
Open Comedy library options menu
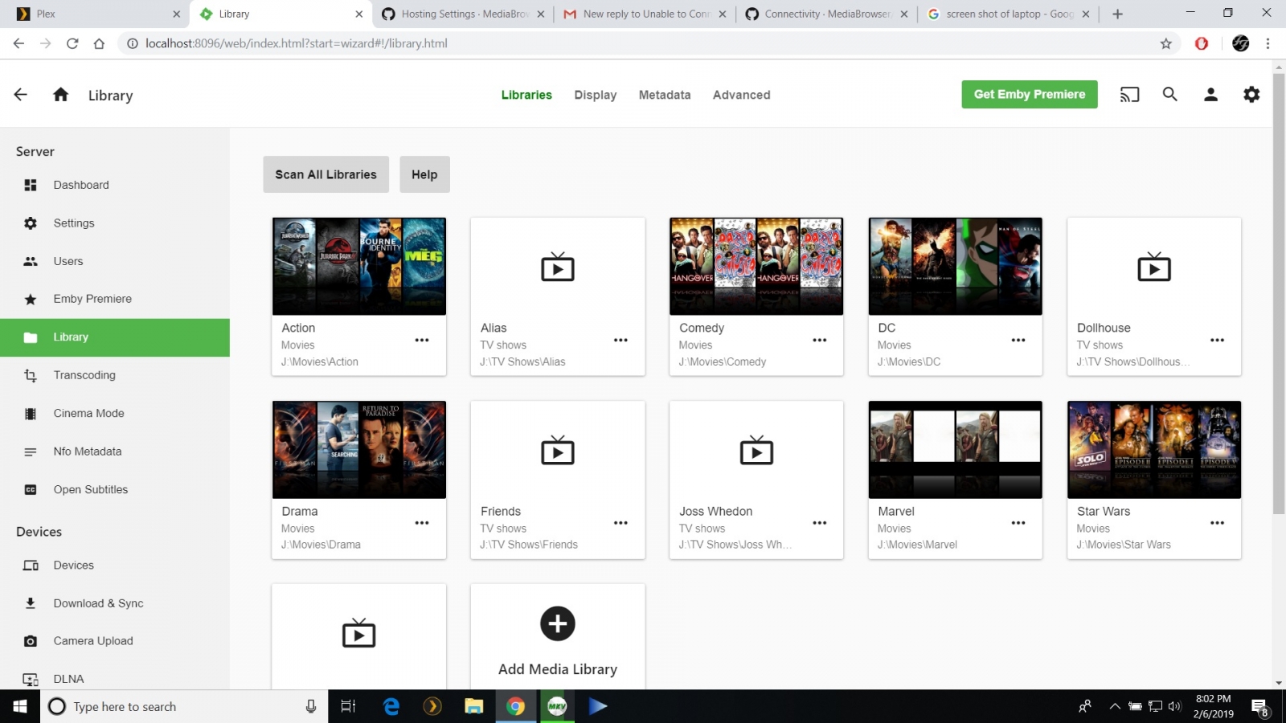coord(819,341)
